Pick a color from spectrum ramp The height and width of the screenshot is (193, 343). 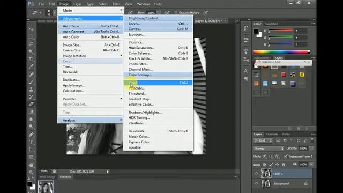(x=280, y=52)
